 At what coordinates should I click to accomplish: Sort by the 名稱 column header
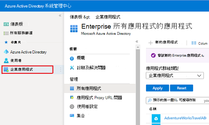pos(153,109)
